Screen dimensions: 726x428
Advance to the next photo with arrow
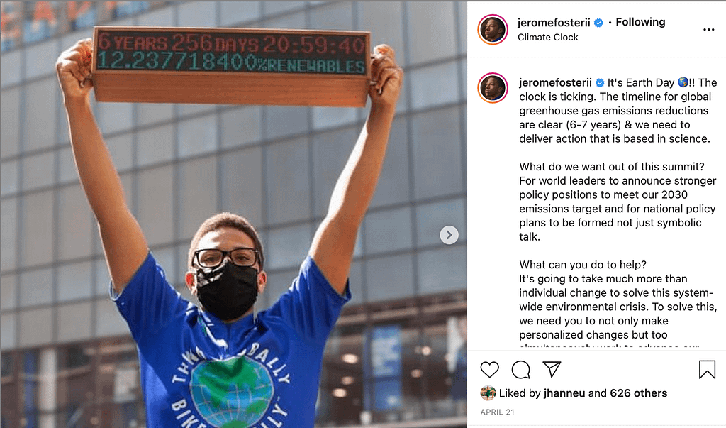tap(449, 235)
